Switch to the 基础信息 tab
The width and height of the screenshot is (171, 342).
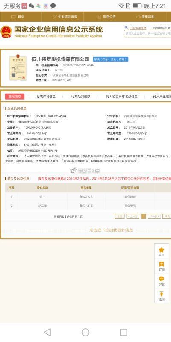[15, 97]
